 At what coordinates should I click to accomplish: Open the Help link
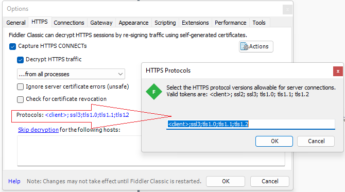(x=14, y=181)
